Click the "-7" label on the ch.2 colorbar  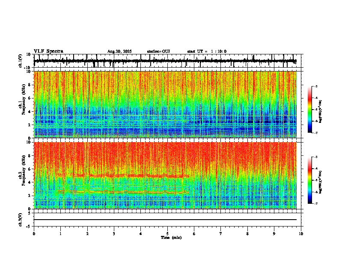click(316, 204)
